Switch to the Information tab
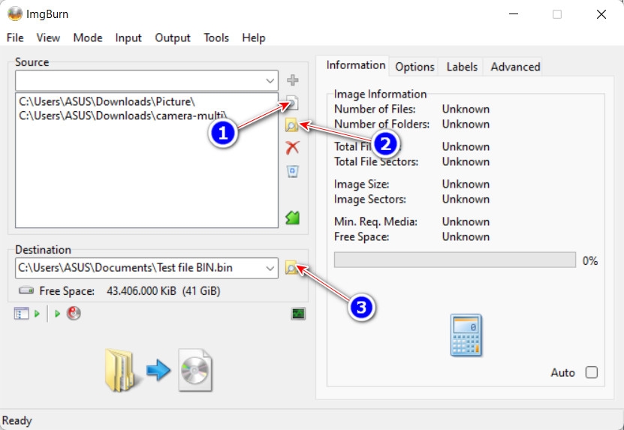The height and width of the screenshot is (430, 624). pyautogui.click(x=356, y=65)
